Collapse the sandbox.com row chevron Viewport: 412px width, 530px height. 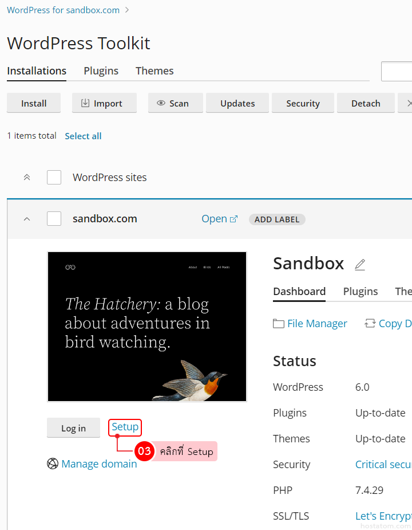point(26,219)
